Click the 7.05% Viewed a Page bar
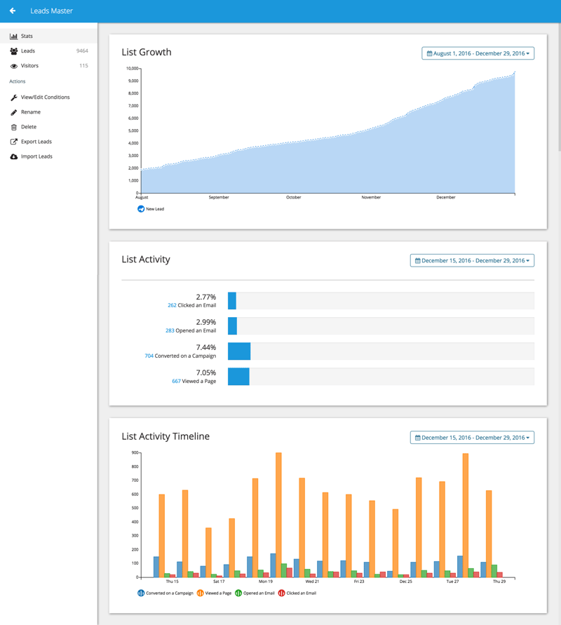561x625 pixels. pyautogui.click(x=381, y=377)
